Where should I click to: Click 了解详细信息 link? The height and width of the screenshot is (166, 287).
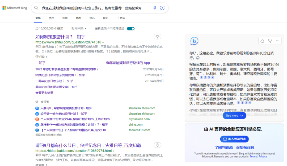(x=224, y=147)
